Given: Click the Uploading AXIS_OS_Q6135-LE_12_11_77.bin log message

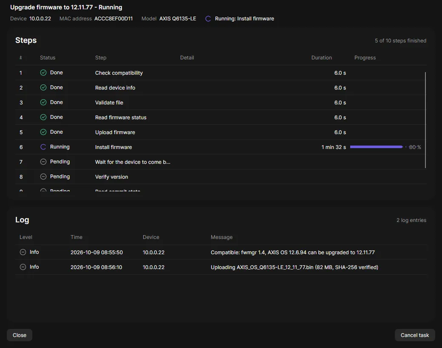Looking at the screenshot, I should pos(294,267).
